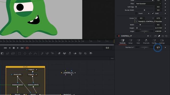Toggle keyframe diamond for Border Width

coord(165,10)
